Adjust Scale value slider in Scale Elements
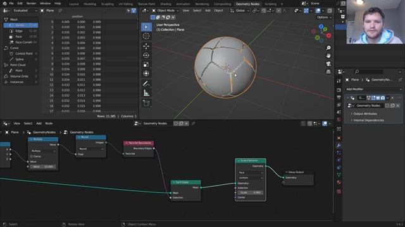 (x=251, y=192)
